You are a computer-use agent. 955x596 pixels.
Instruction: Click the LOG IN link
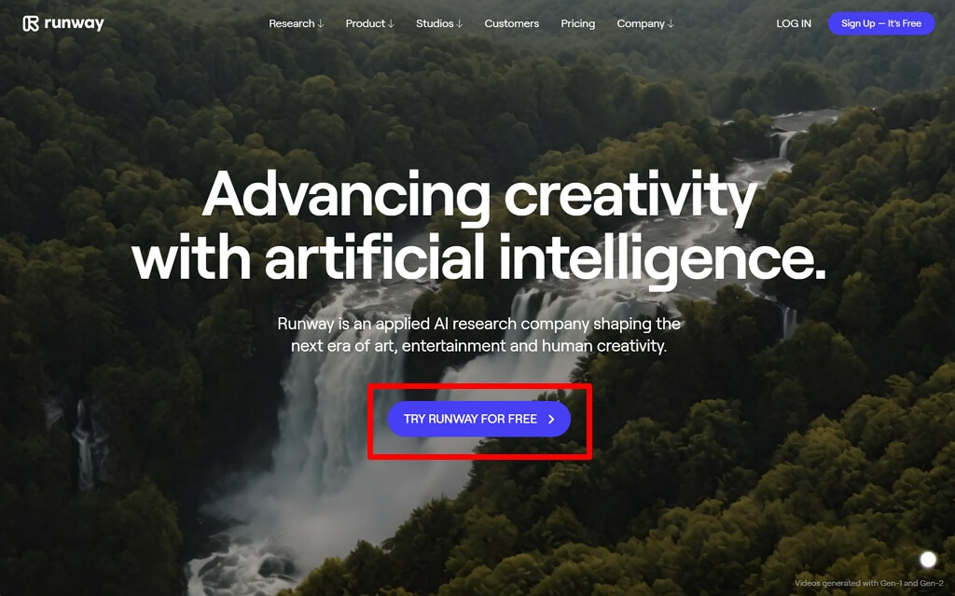pyautogui.click(x=794, y=23)
